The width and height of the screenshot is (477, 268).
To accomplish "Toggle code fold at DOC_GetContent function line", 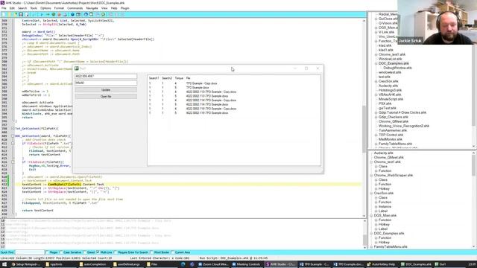I will 13,136.
